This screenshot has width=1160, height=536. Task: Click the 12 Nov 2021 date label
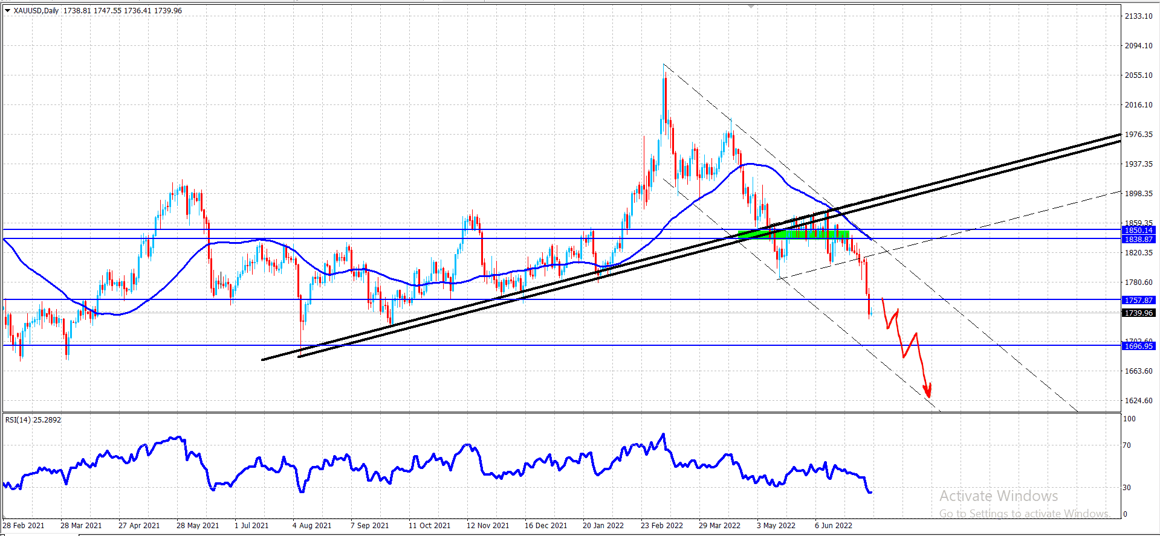pos(488,525)
